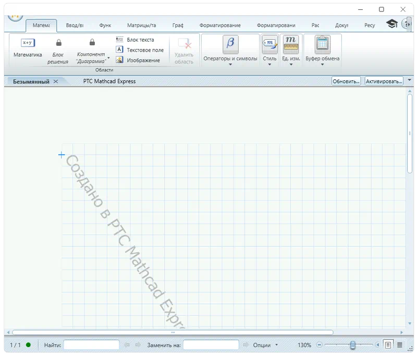Open the tab list dropdown arrow at right
The width and height of the screenshot is (417, 356).
point(410,80)
